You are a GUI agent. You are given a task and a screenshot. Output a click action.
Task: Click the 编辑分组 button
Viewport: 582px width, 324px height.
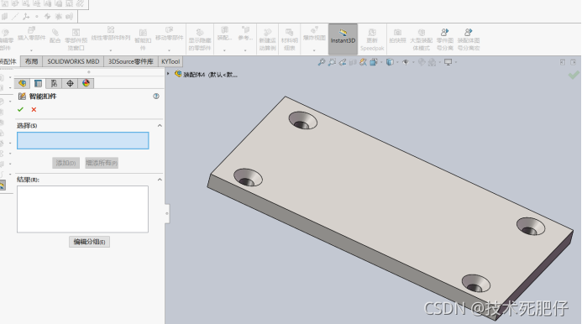pos(89,242)
